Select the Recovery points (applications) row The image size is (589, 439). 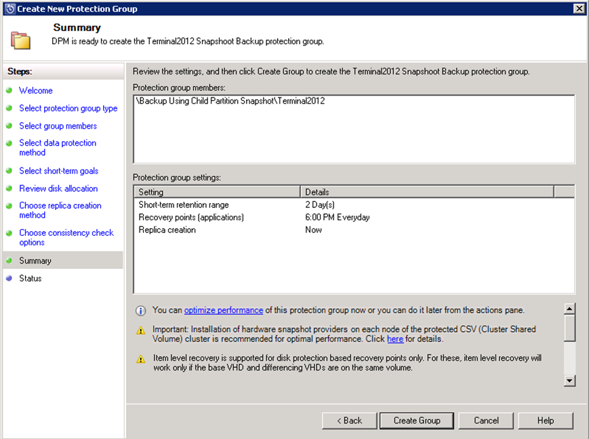[x=354, y=217]
